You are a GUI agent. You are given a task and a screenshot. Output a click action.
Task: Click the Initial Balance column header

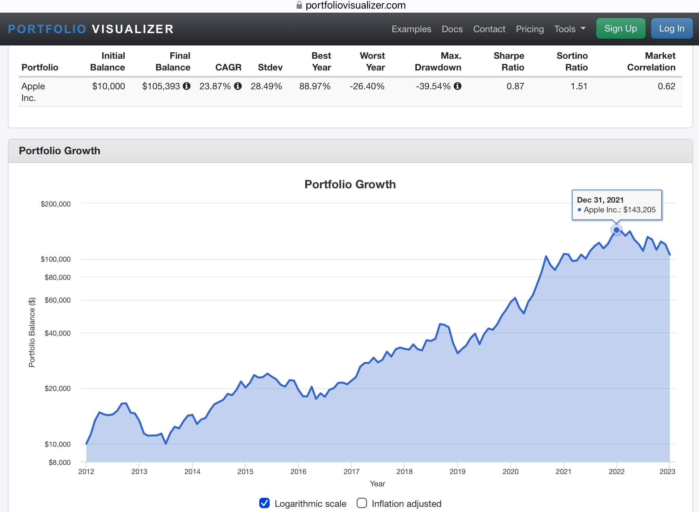click(x=107, y=61)
